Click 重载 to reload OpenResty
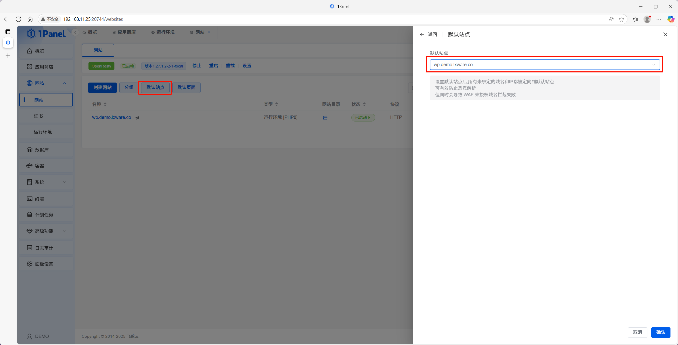Viewport: 678px width, 345px height. pos(230,66)
